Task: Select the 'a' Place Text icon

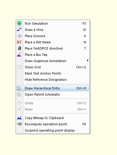Action: click(x=19, y=48)
